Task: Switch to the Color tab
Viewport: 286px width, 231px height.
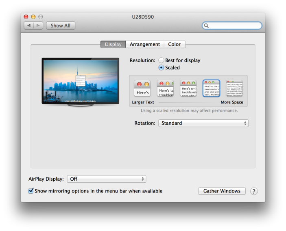Action: pos(175,44)
